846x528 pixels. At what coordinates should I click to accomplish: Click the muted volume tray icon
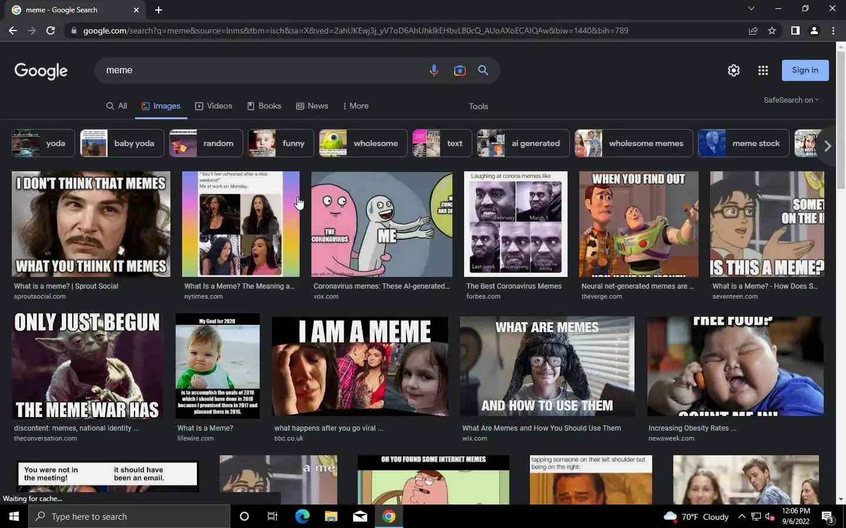(770, 517)
